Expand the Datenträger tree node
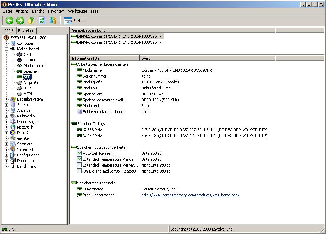This screenshot has height=234, width=326. (6, 122)
